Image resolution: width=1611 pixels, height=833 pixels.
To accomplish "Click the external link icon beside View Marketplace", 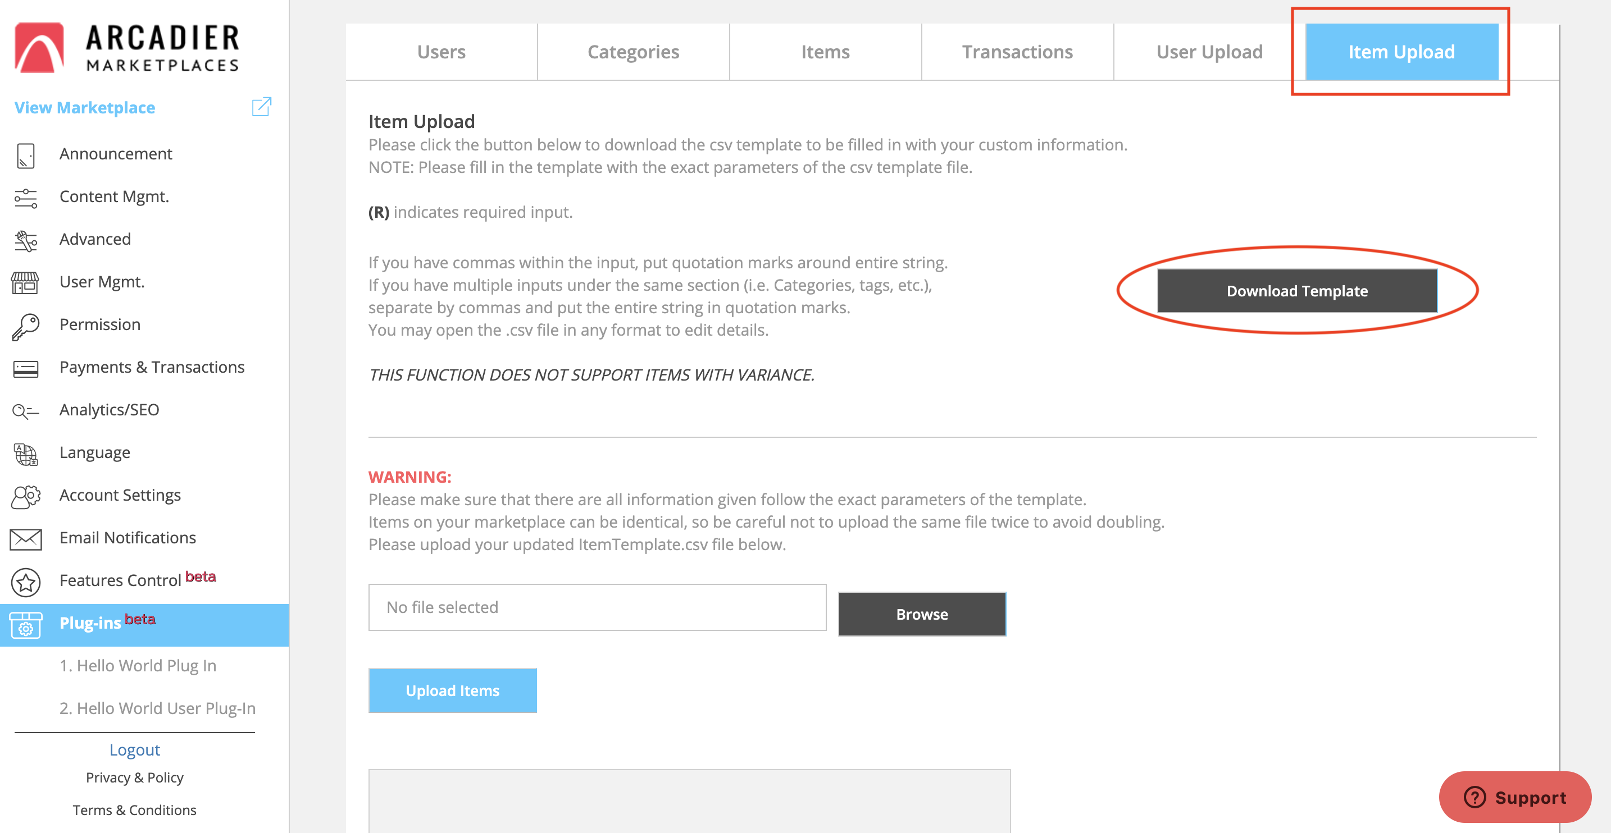I will coord(261,107).
